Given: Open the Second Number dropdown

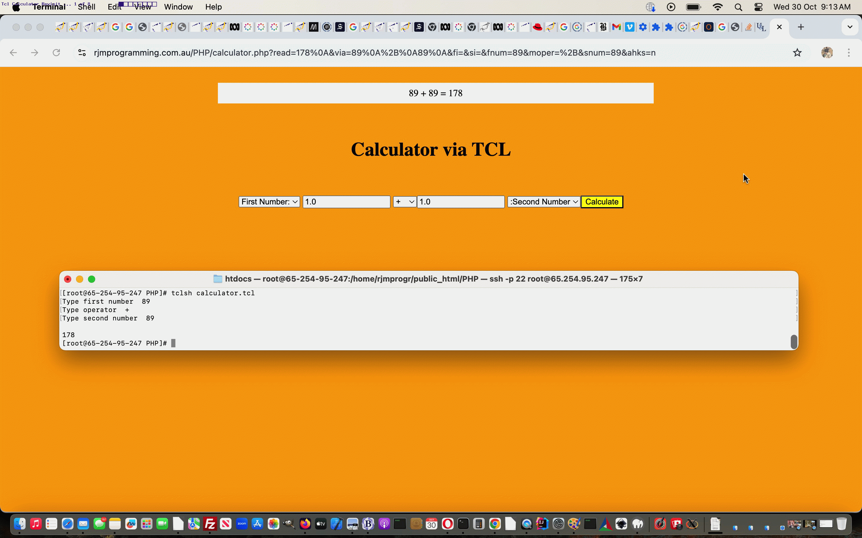Looking at the screenshot, I should [544, 202].
